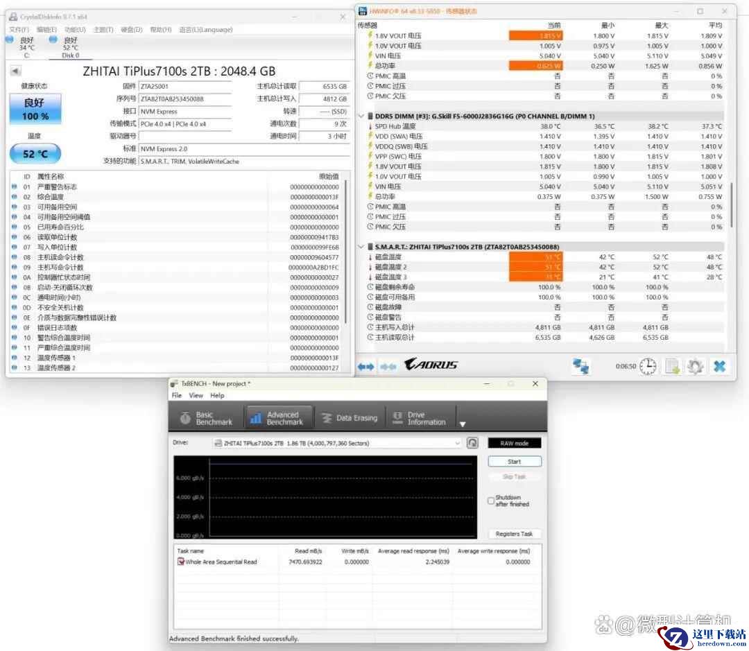Click the blue double-arrow expand icon in HWiNFO
The width and height of the screenshot is (749, 651).
[x=365, y=366]
